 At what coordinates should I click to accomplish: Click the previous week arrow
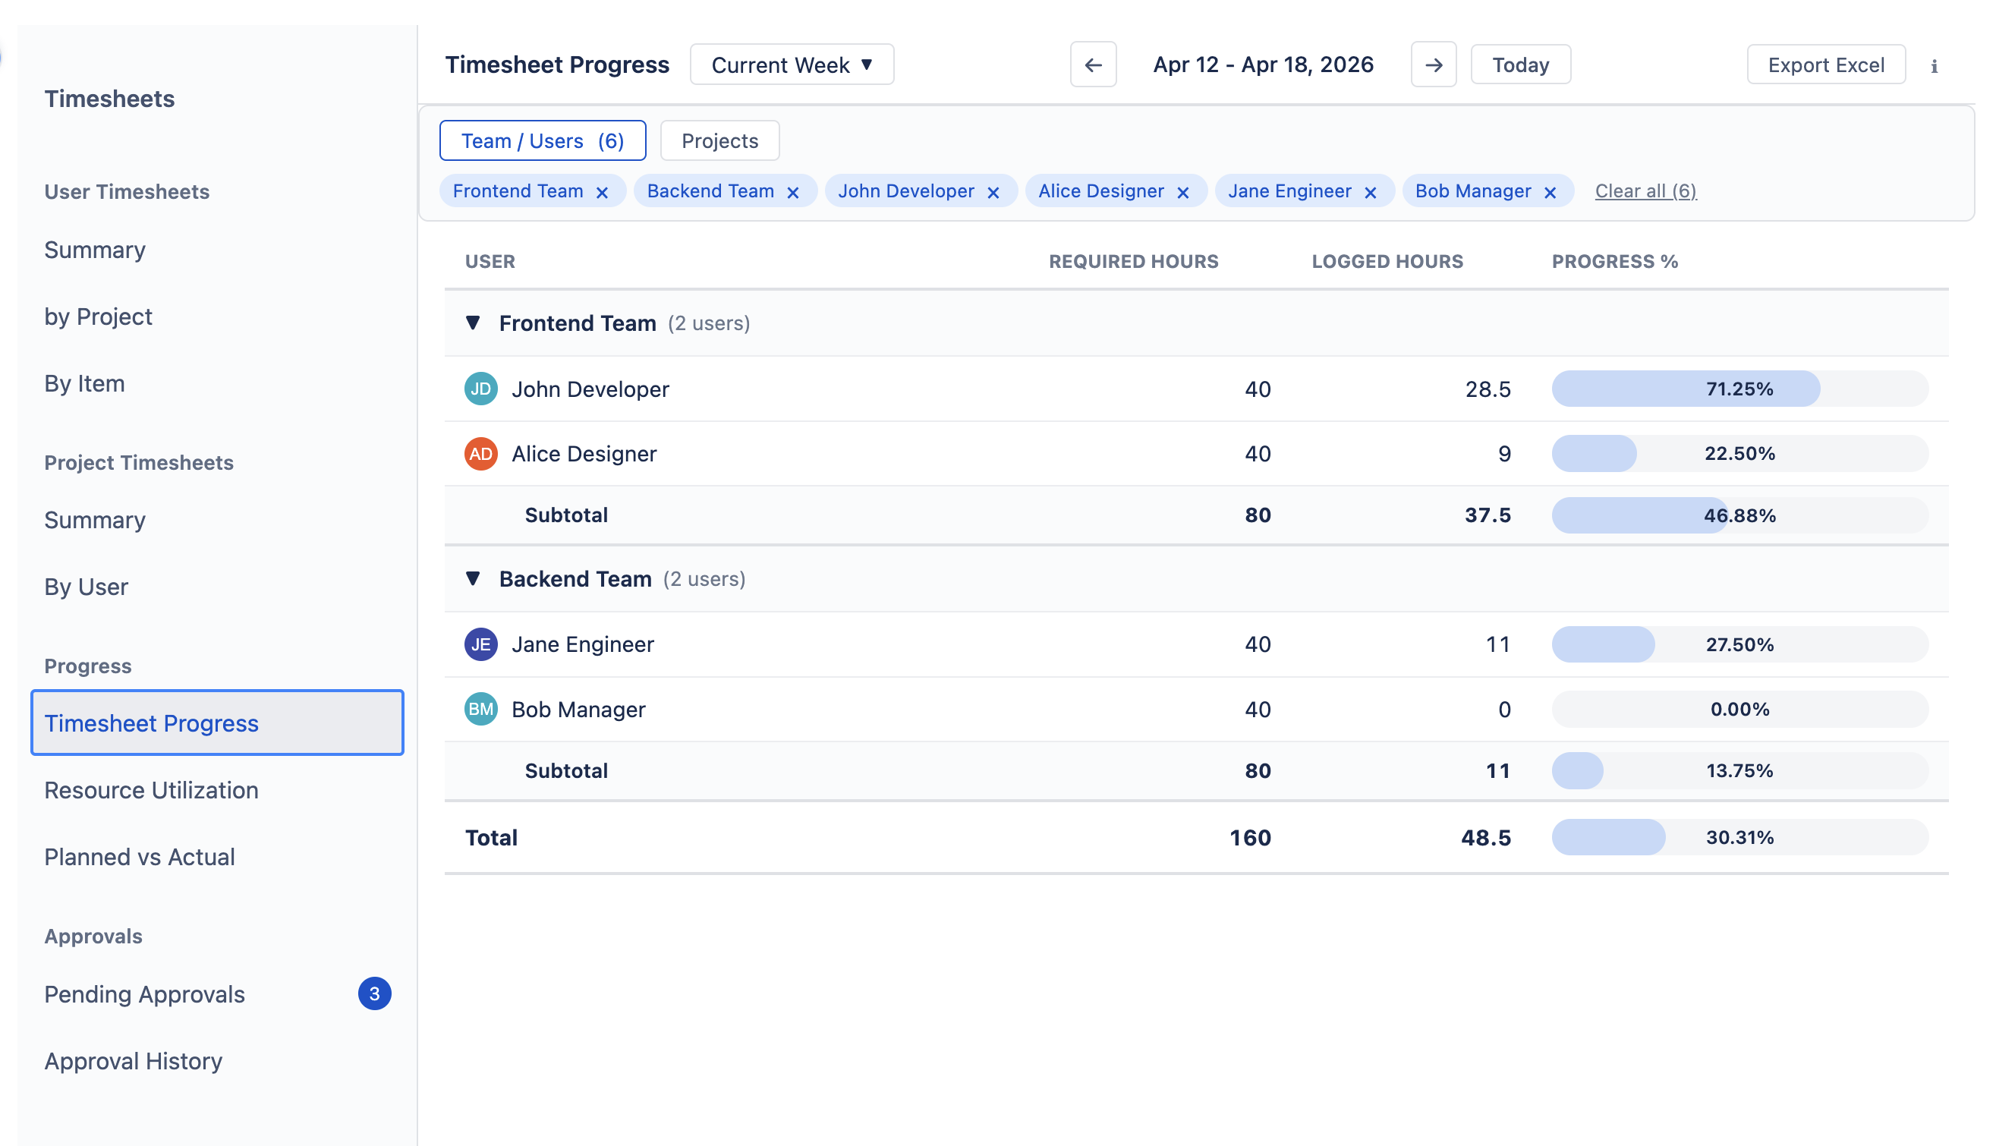click(x=1093, y=65)
